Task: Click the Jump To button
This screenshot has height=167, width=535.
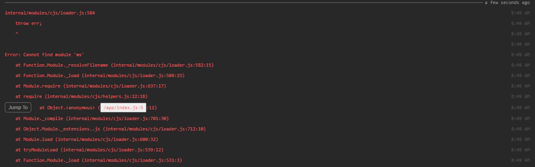Action: coord(18,108)
